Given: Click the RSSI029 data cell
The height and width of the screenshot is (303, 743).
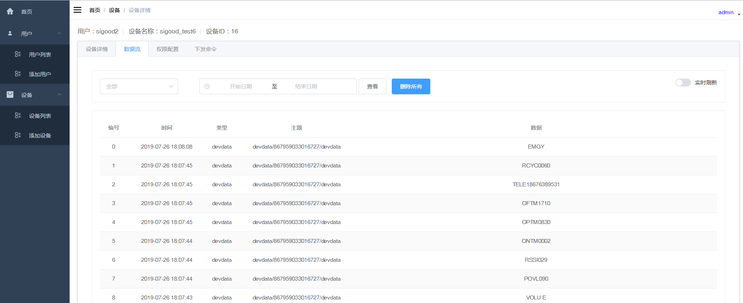Looking at the screenshot, I should (x=536, y=260).
